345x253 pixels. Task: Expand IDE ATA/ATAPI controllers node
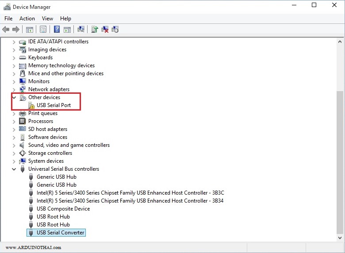pyautogui.click(x=14, y=42)
